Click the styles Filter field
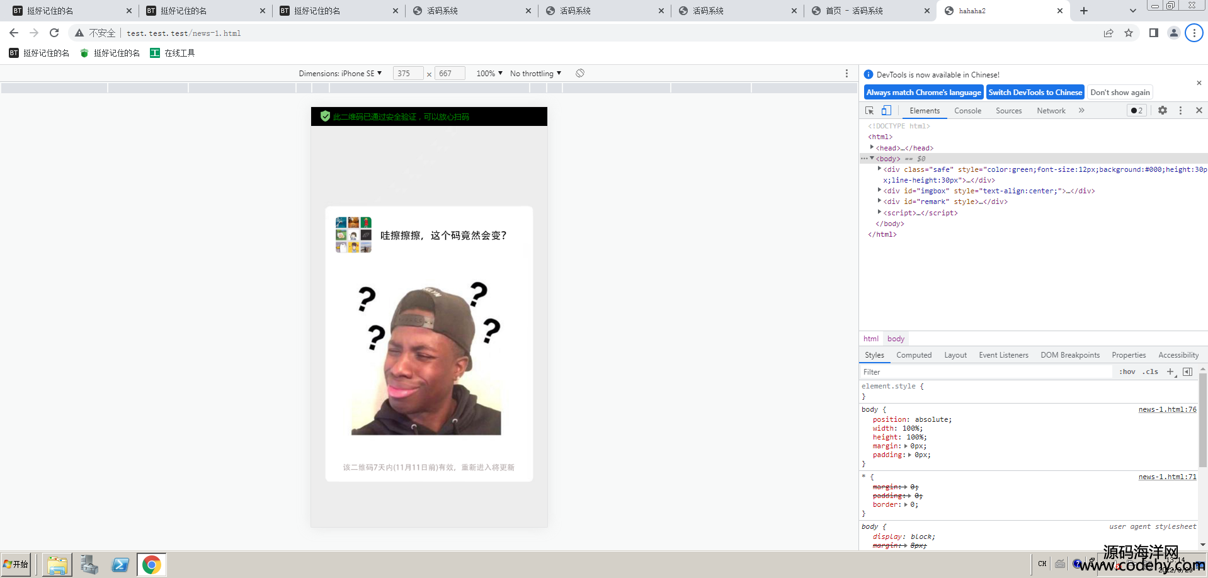Screen dimensions: 1208x578 (986, 372)
